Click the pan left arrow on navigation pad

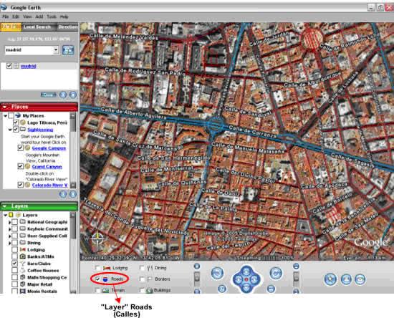click(x=239, y=279)
